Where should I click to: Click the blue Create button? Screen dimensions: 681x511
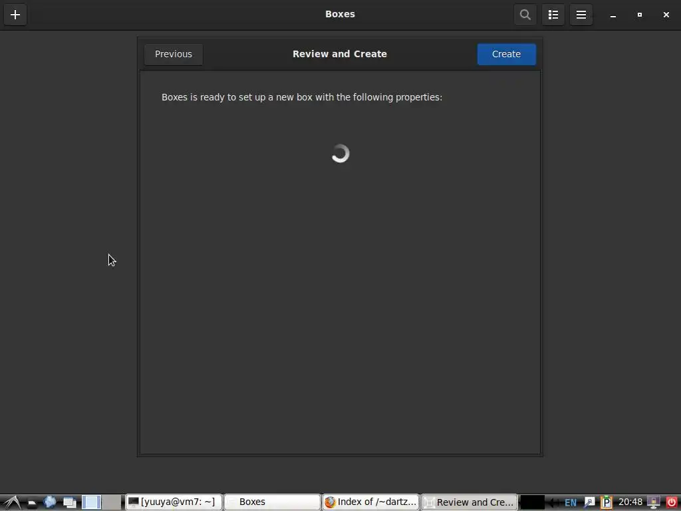[506, 55]
